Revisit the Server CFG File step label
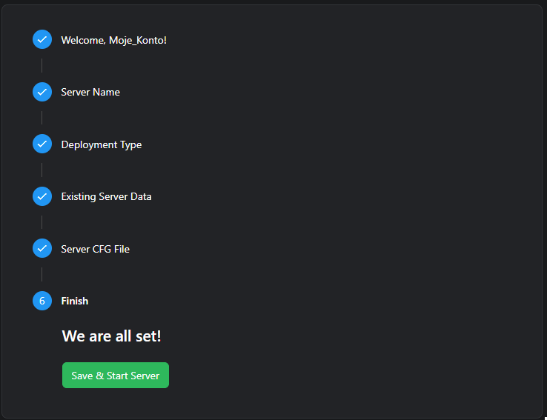The image size is (547, 420). tap(95, 249)
